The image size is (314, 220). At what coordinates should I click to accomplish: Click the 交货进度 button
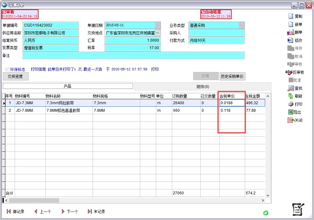(15, 76)
